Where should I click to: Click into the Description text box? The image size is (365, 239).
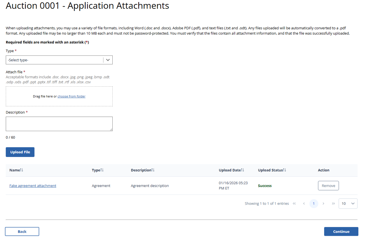tap(59, 123)
